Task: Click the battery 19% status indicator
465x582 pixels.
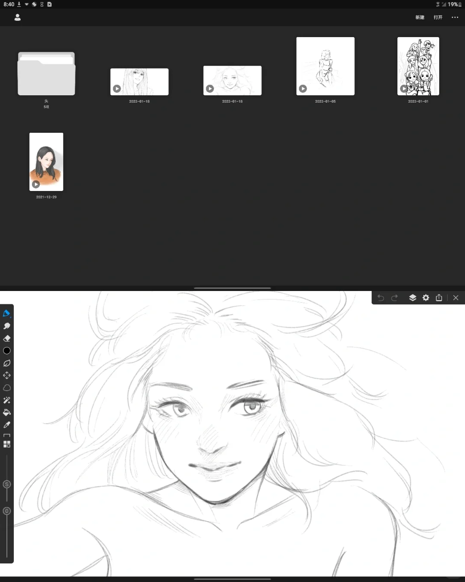Action: pos(455,4)
